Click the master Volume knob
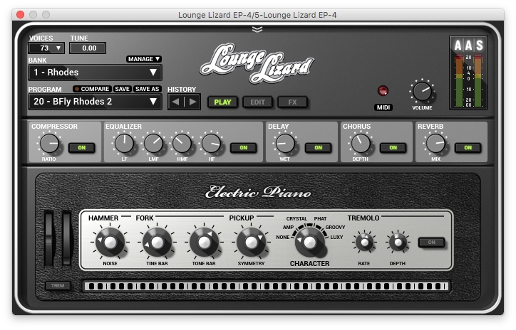 pyautogui.click(x=422, y=91)
